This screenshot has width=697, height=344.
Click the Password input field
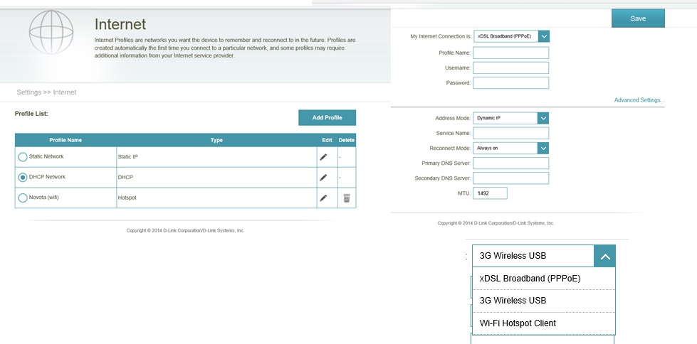pyautogui.click(x=510, y=83)
